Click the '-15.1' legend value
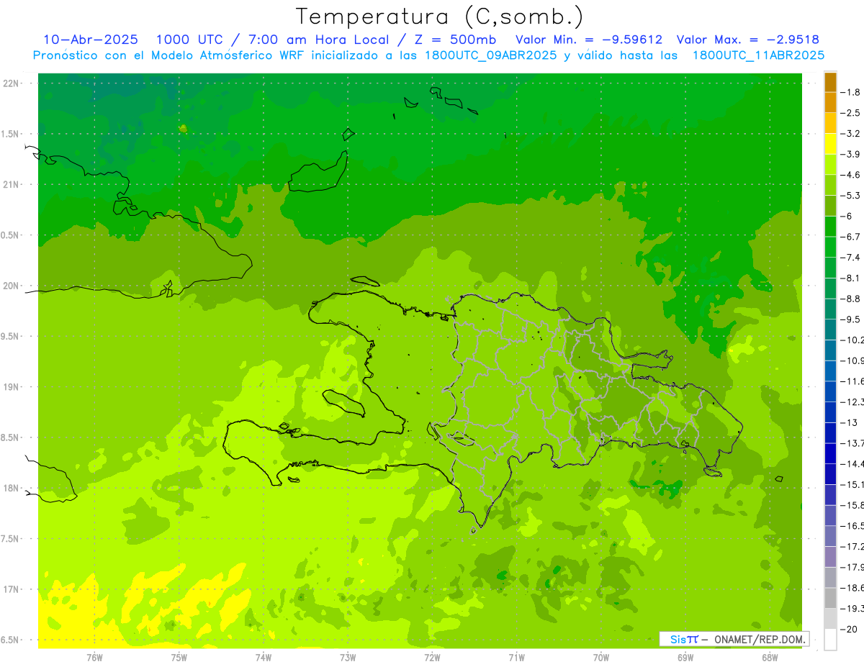Screen dimensions: 864x667 pos(852,484)
